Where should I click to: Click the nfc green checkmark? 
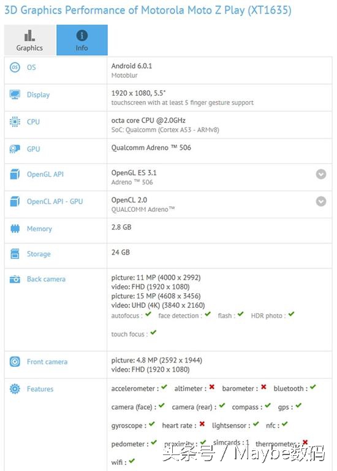pos(285,424)
